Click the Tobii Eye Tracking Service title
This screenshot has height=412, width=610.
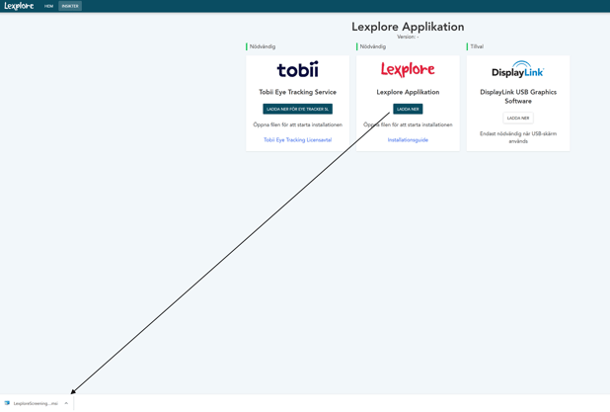[298, 92]
